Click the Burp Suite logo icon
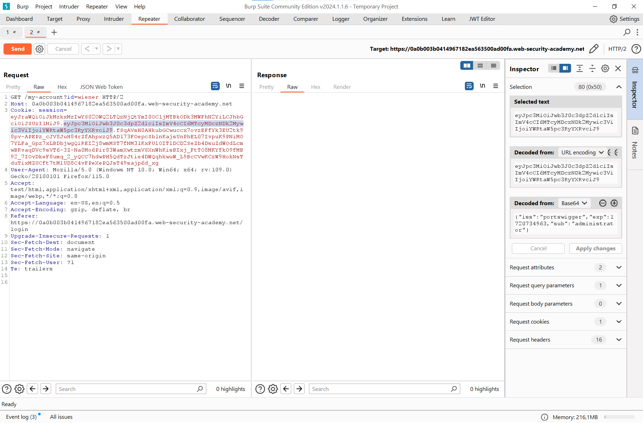The image size is (643, 423). [x=6, y=6]
